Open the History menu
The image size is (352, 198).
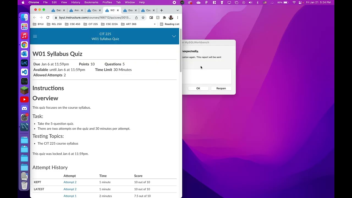pyautogui.click(x=76, y=2)
